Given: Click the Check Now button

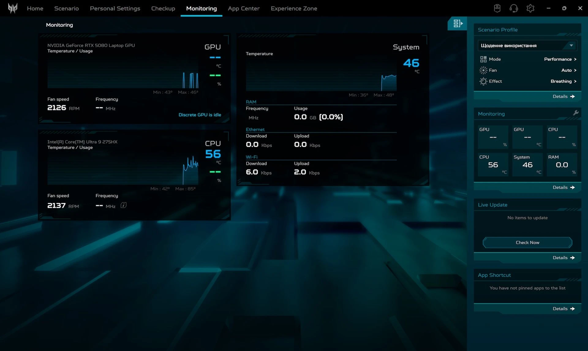Looking at the screenshot, I should (527, 242).
